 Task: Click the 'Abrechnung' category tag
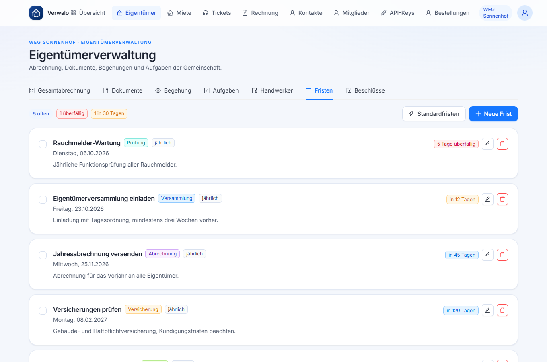tap(162, 254)
